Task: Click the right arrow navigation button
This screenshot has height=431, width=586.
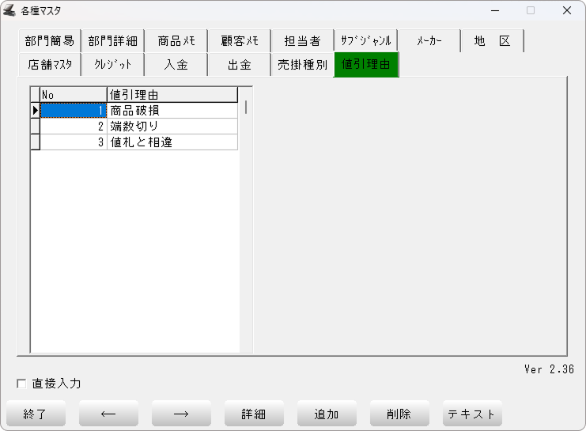Action: [181, 414]
